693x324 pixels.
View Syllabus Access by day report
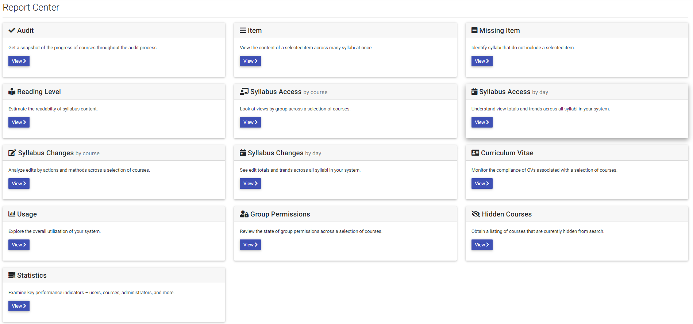point(482,122)
